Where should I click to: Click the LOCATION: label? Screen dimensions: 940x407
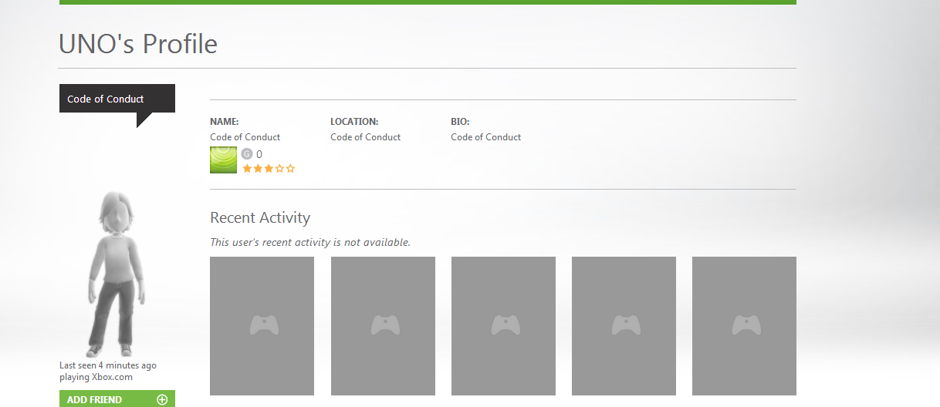[x=354, y=122]
